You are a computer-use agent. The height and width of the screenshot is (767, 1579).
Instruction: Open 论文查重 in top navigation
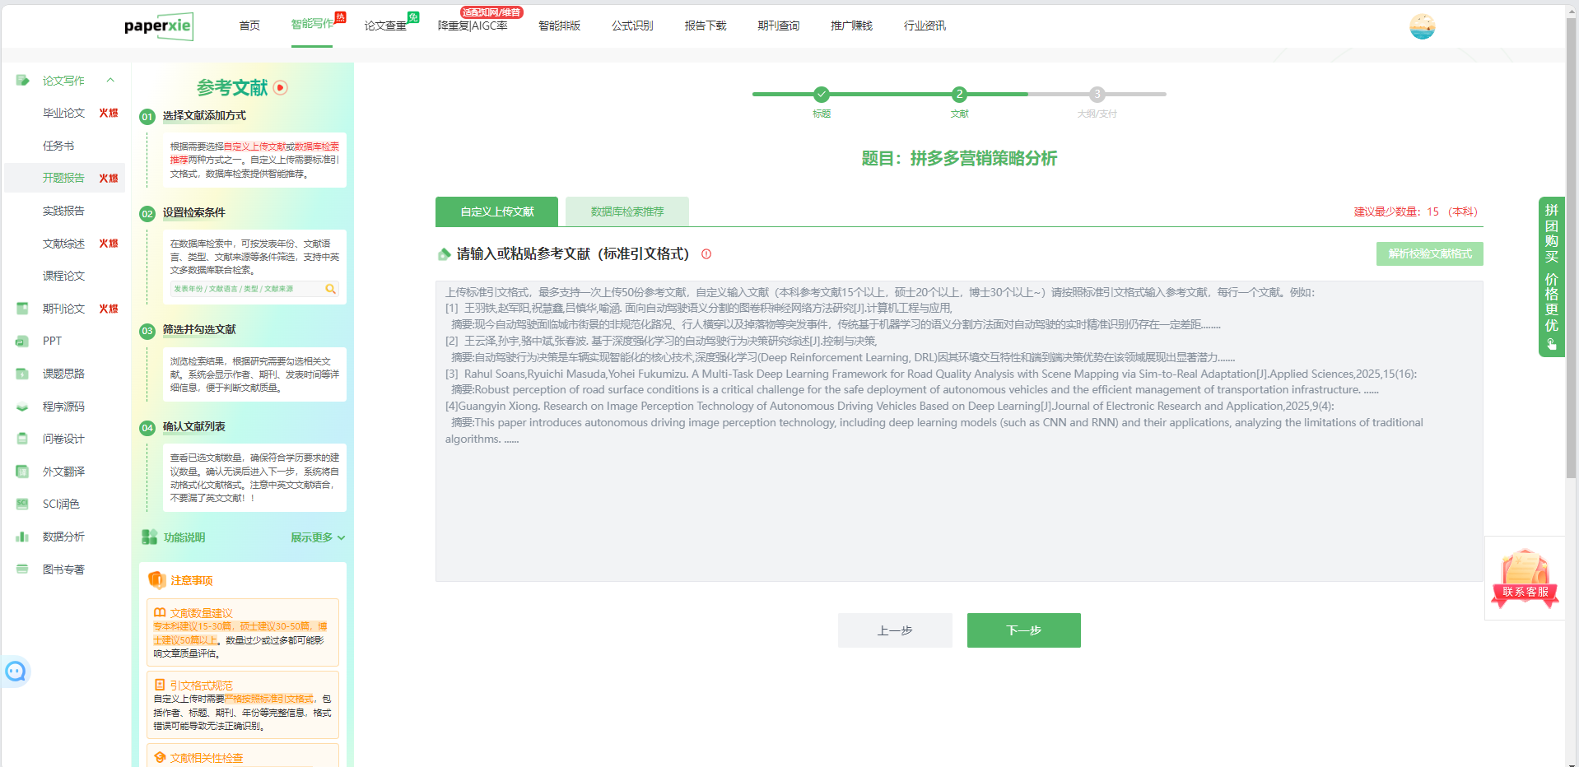click(x=385, y=26)
